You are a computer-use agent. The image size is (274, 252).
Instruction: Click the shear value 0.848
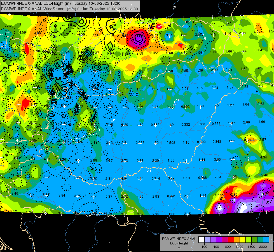pyautogui.click(x=217, y=141)
